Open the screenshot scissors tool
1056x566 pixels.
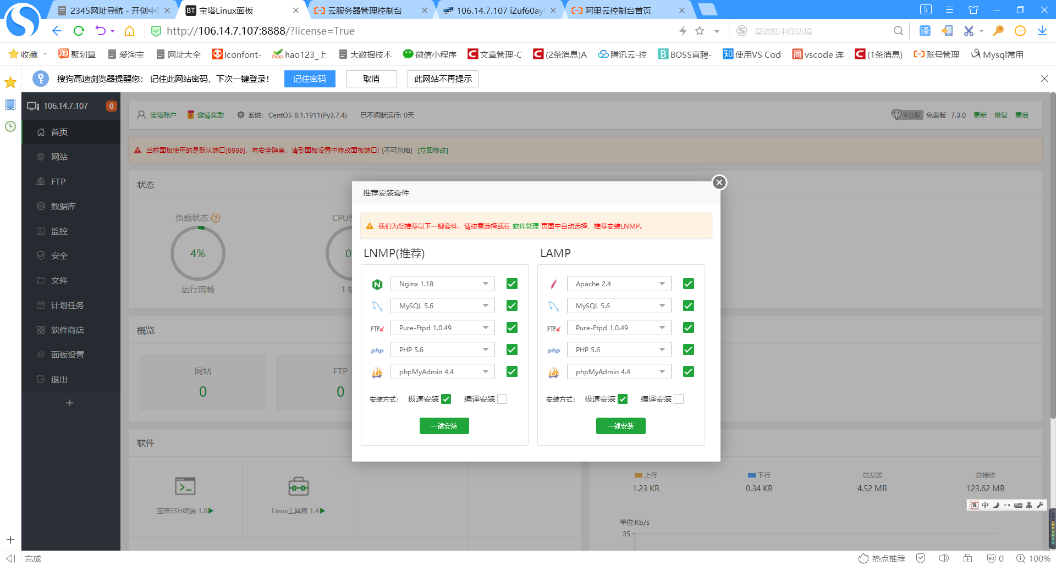coord(969,31)
